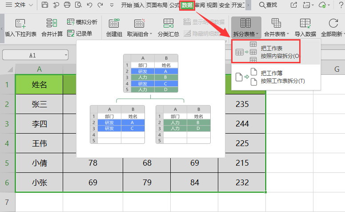Screen dimensions: 345x212
Task: Click 全部刷新 button
Action: point(333,28)
